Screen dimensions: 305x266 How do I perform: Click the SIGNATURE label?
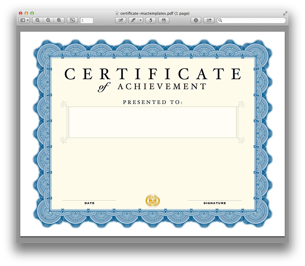215,203
